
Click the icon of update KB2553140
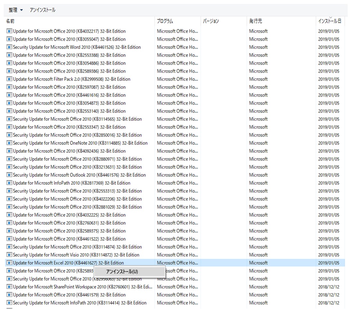pyautogui.click(x=9, y=111)
